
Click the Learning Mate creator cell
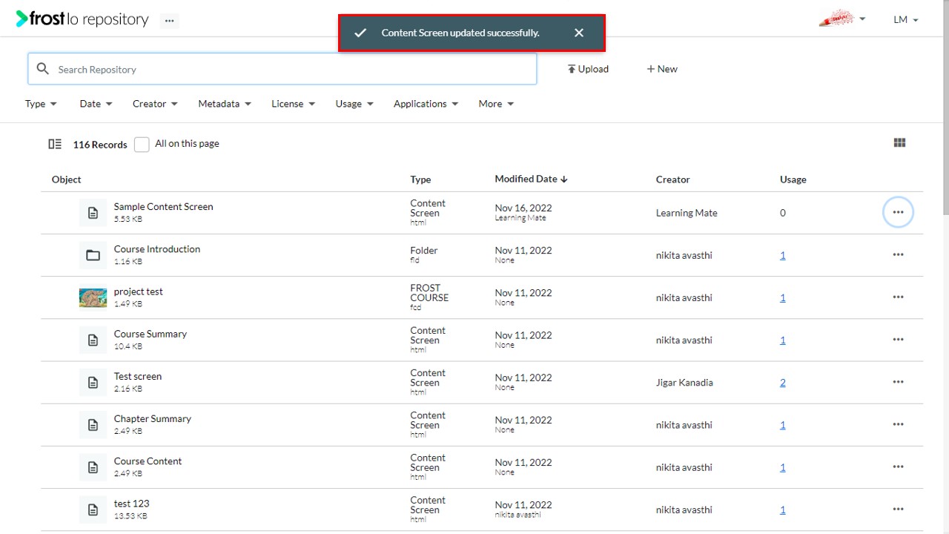click(x=687, y=213)
